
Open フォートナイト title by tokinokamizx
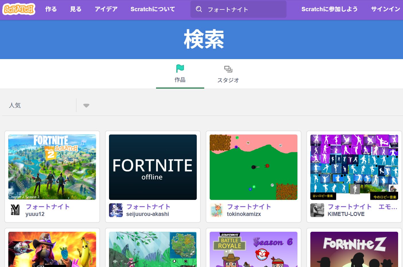pos(249,207)
